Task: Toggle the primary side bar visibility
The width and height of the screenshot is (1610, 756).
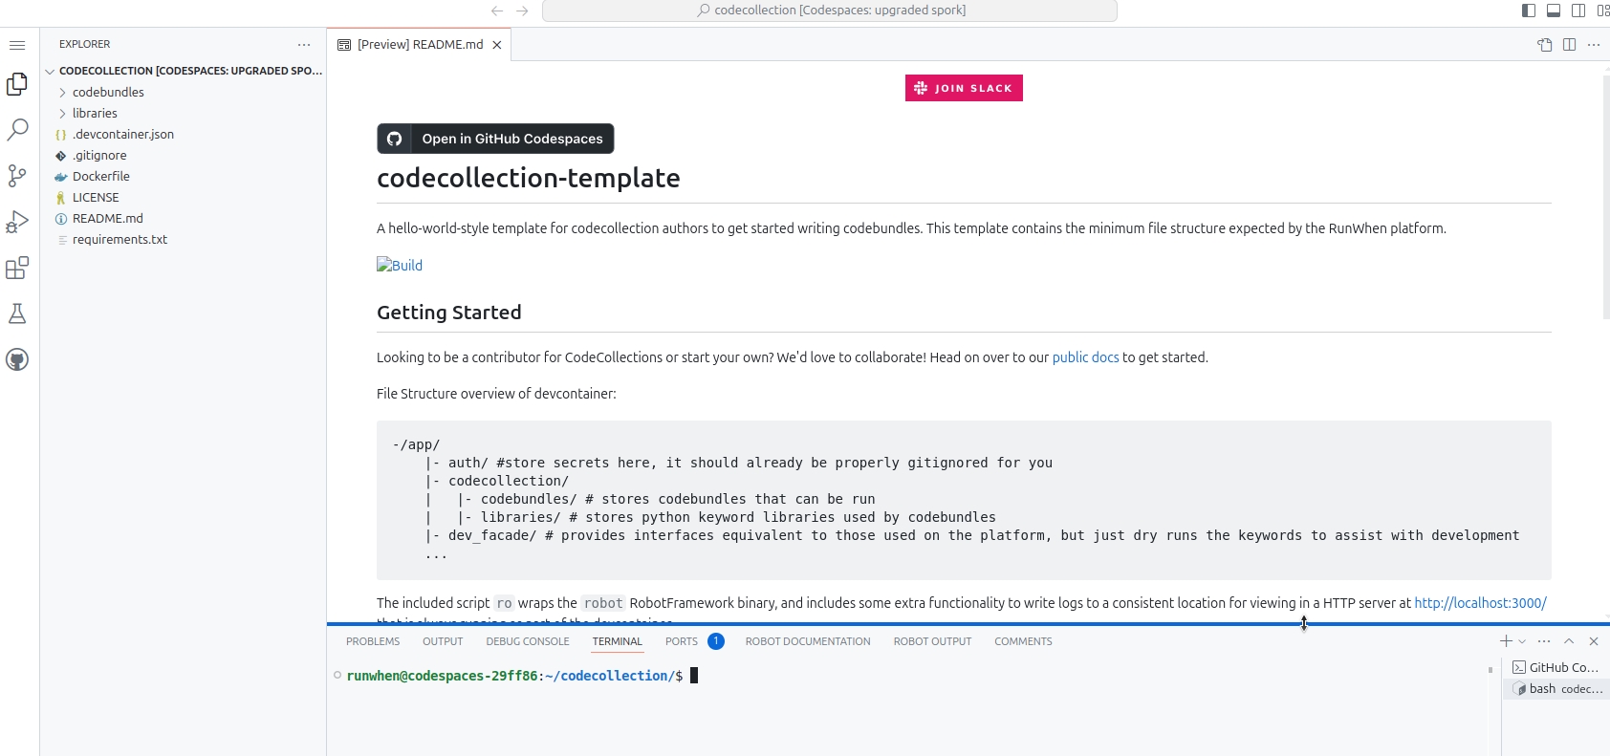Action: (1529, 11)
